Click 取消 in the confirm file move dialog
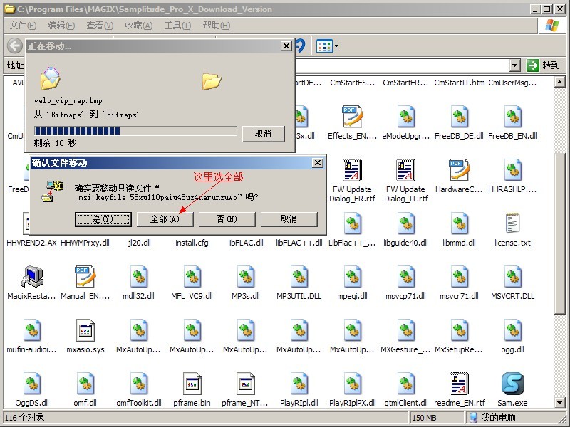This screenshot has width=570, height=427. (289, 219)
